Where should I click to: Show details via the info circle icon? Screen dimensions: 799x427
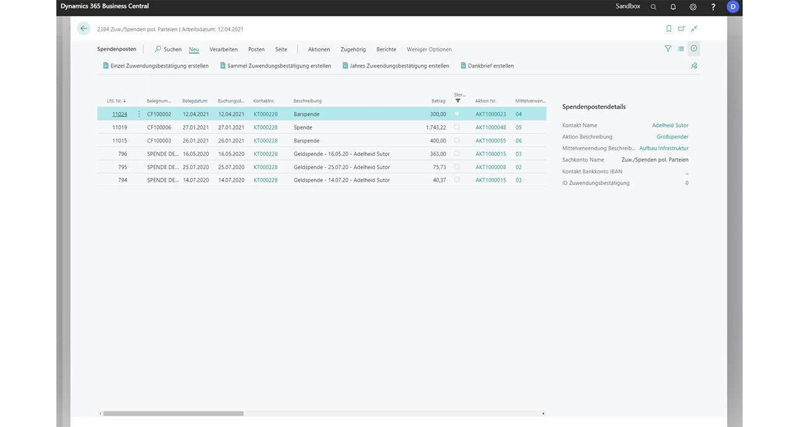694,48
